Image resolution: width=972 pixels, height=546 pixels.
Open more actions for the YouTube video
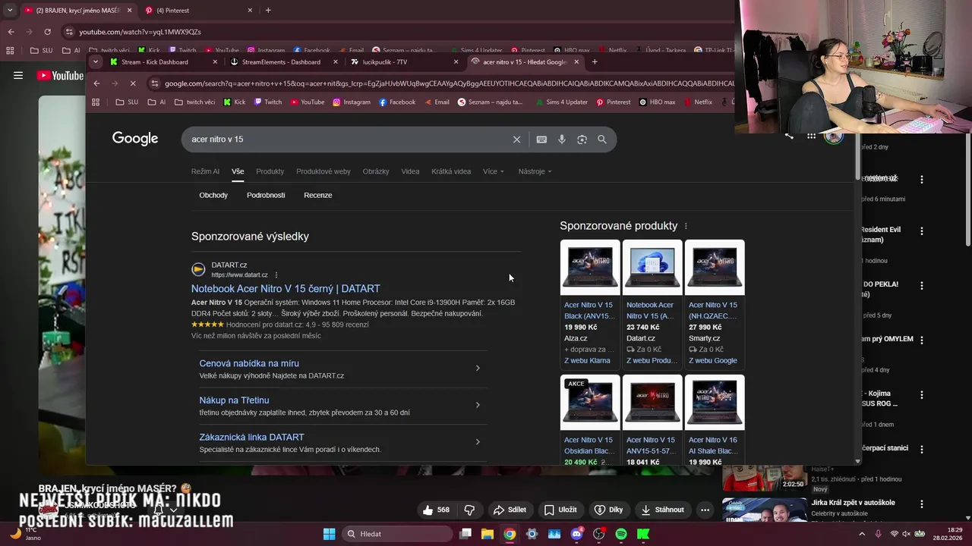point(705,510)
